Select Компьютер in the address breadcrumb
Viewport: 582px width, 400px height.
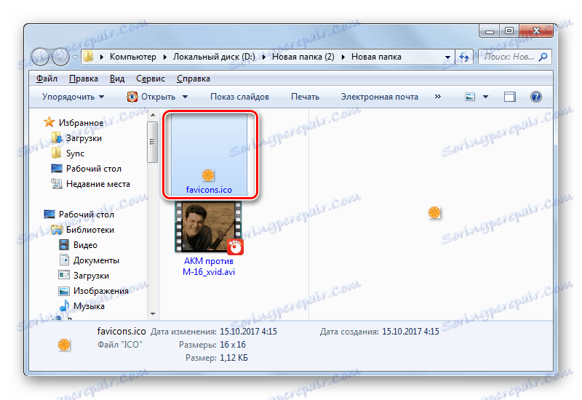point(133,57)
